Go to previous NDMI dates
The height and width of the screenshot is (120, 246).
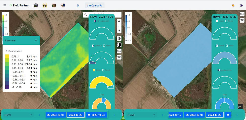pos(162,115)
